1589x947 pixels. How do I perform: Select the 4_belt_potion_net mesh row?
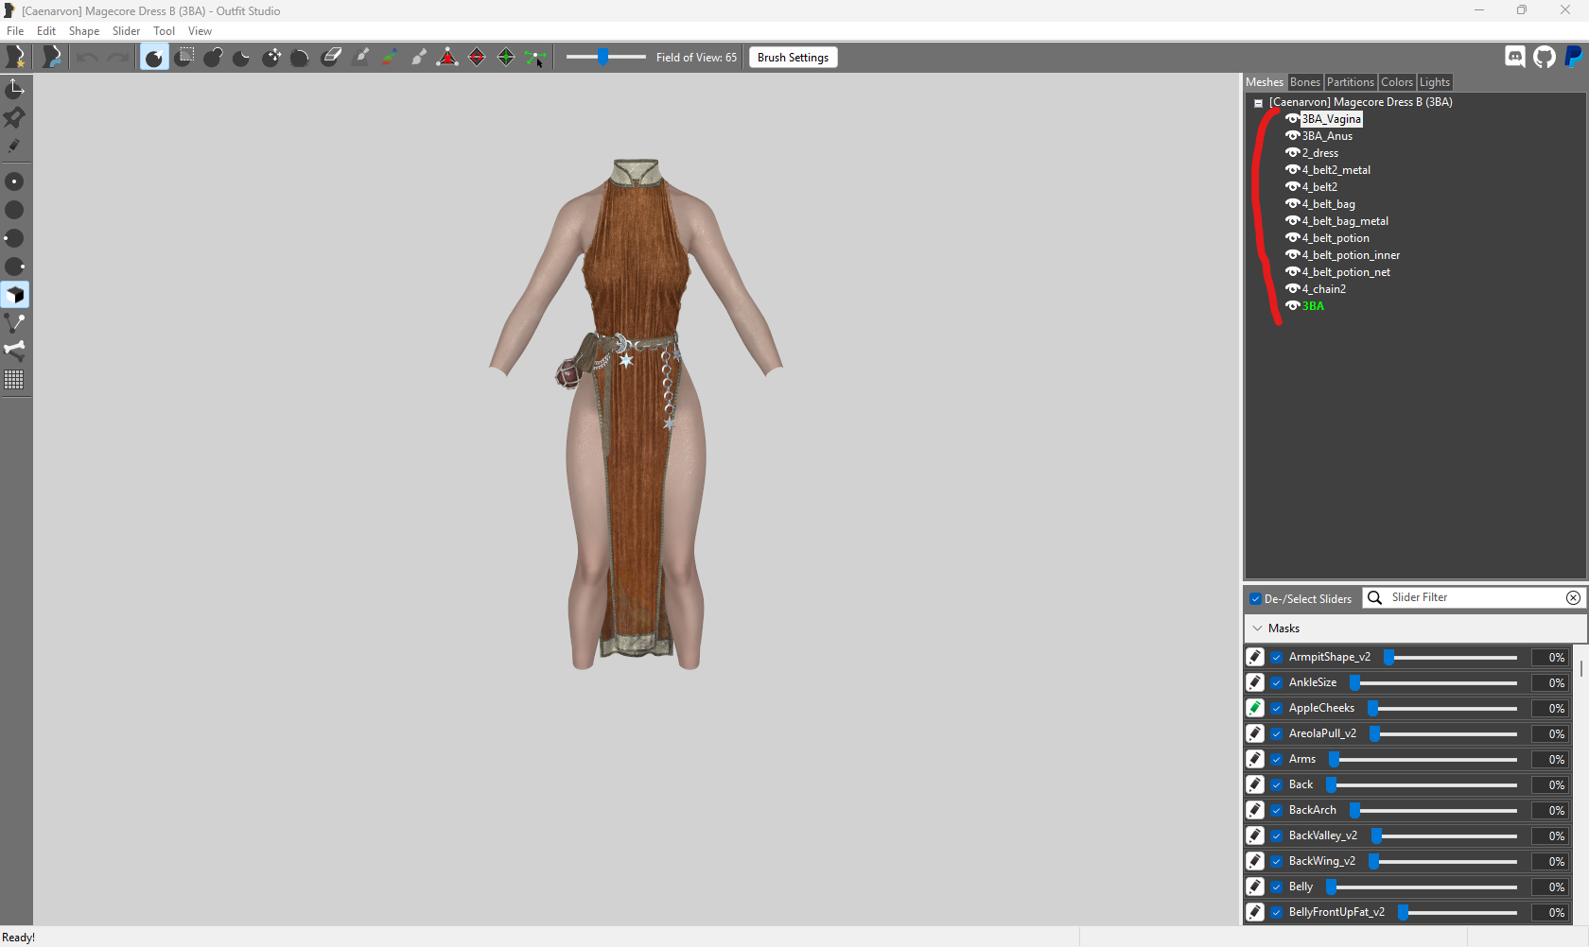tap(1346, 272)
